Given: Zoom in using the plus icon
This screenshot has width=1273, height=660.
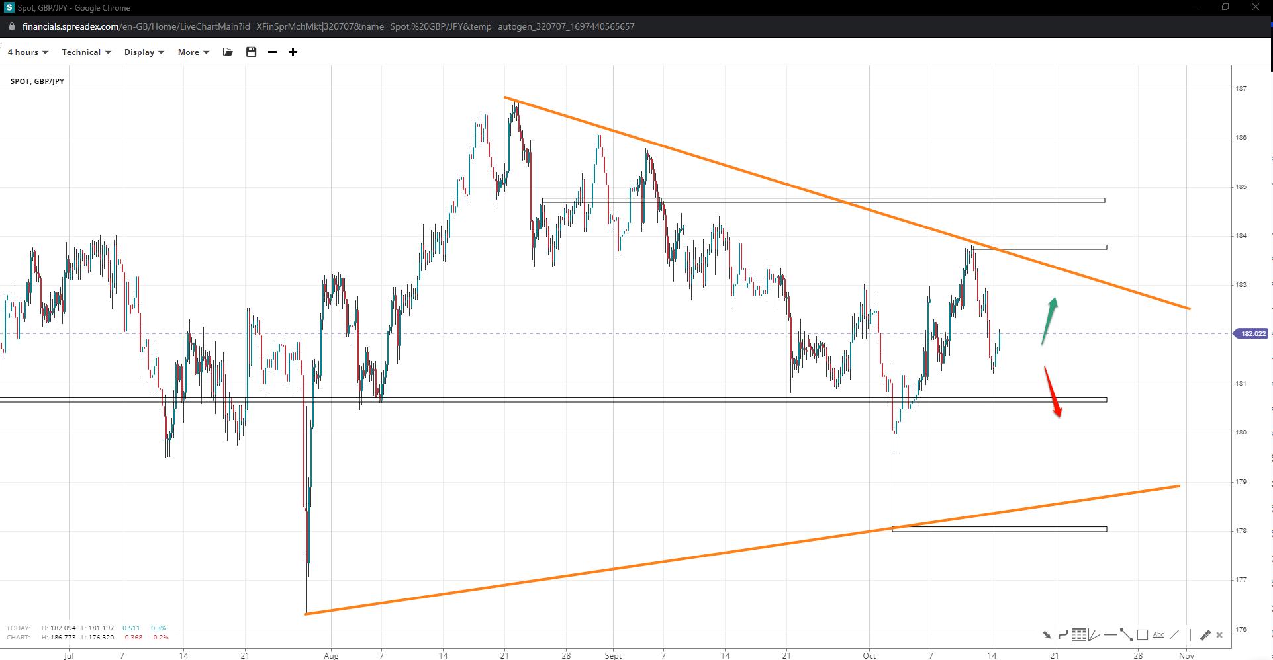Looking at the screenshot, I should click(293, 52).
